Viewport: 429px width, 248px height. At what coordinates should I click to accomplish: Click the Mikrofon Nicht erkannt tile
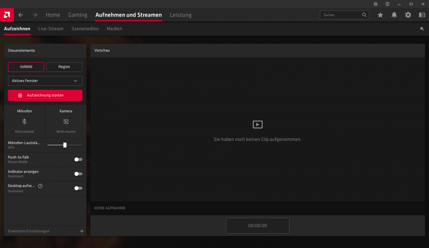click(x=24, y=121)
